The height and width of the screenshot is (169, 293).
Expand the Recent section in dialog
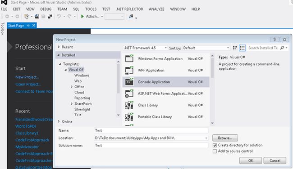pyautogui.click(x=59, y=47)
